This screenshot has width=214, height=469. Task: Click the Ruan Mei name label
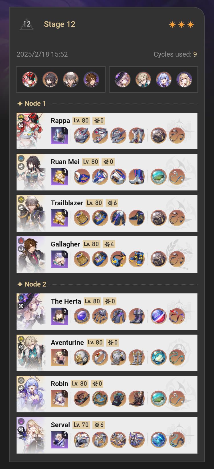coord(65,162)
